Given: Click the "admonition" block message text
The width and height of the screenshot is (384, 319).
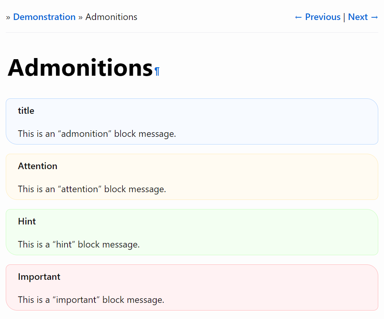Looking at the screenshot, I should click(x=97, y=134).
